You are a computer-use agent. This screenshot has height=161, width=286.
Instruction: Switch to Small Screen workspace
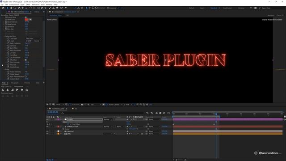(x=227, y=8)
